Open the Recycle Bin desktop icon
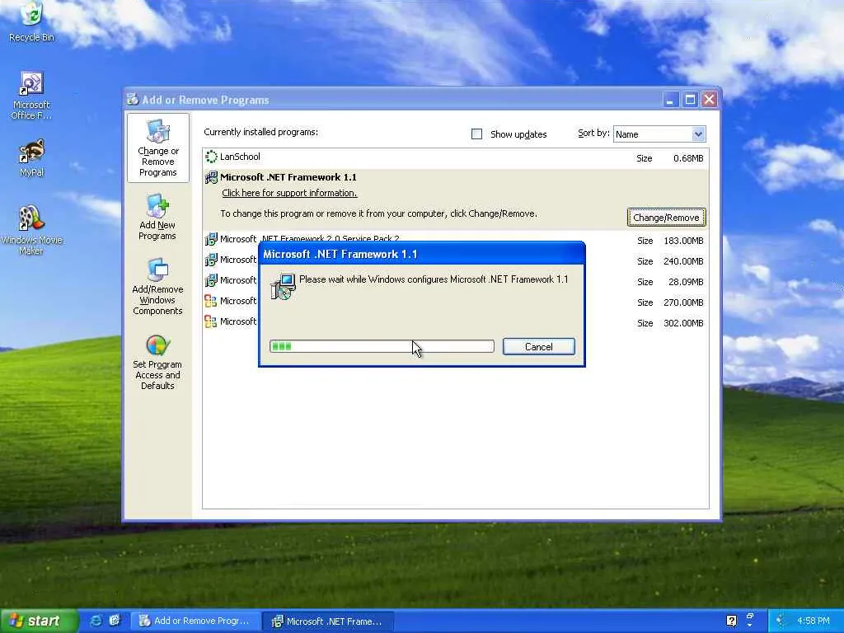 (31, 21)
